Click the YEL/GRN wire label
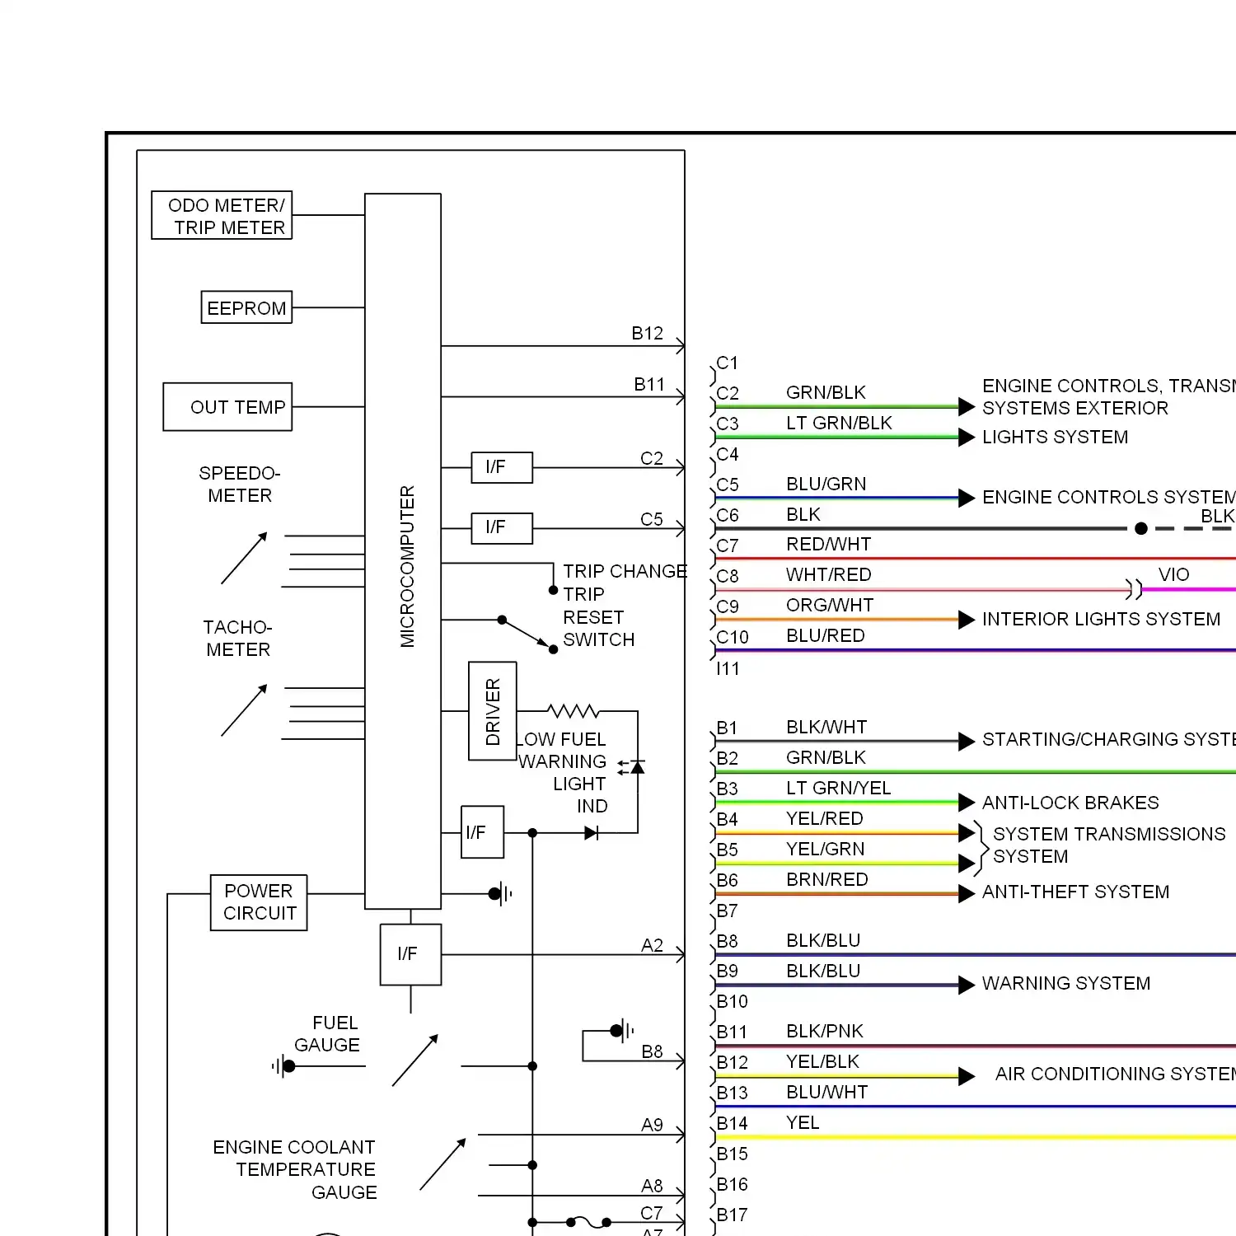This screenshot has width=1236, height=1236. tap(825, 849)
